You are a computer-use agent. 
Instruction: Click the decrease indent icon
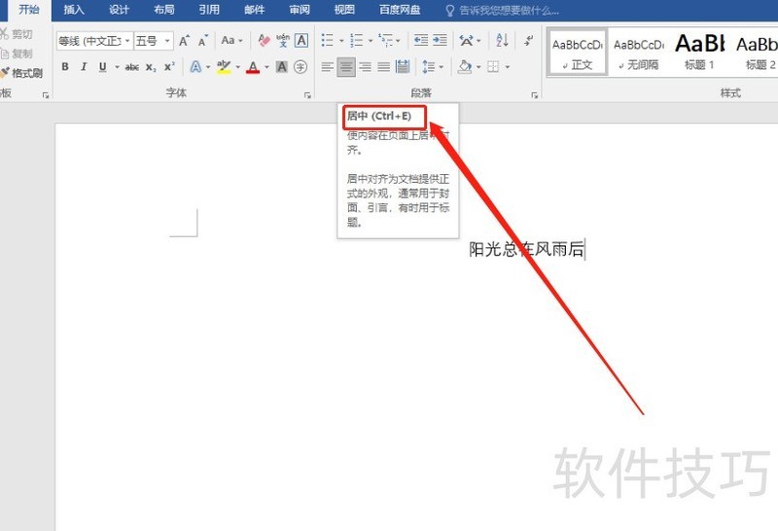[x=421, y=40]
